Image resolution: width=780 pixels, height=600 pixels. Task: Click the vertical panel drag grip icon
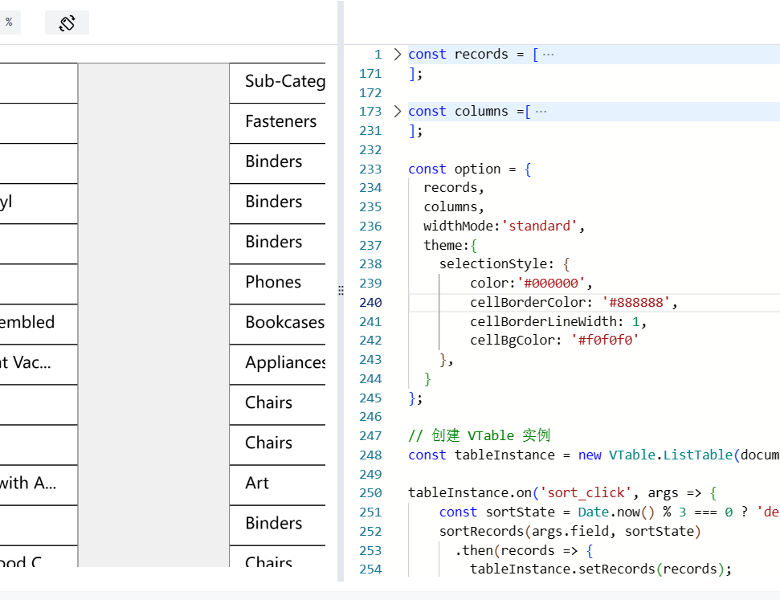pyautogui.click(x=341, y=290)
